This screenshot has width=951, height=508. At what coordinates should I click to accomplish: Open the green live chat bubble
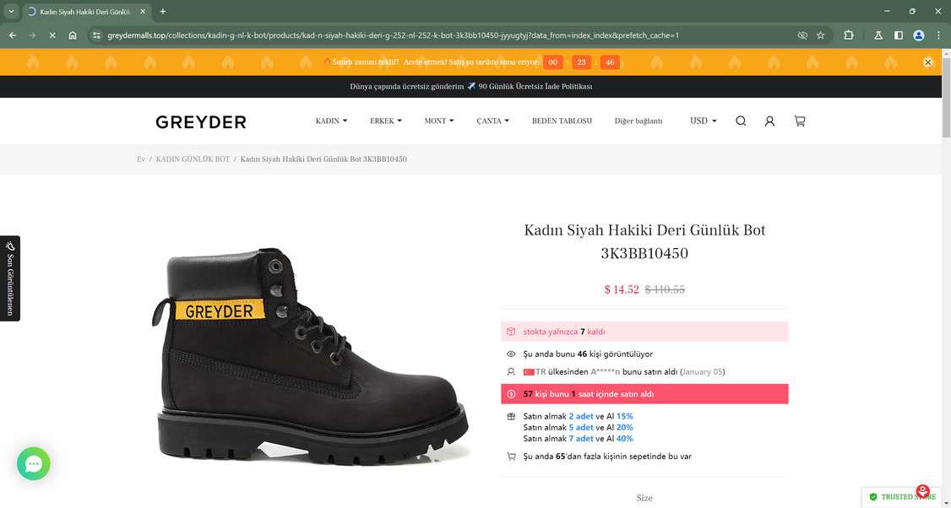(x=33, y=464)
